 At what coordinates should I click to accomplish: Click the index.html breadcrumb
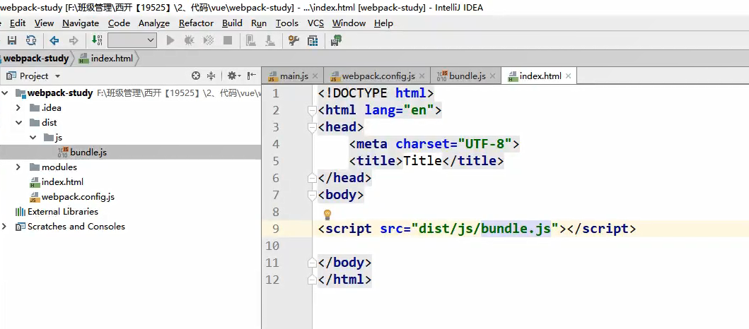(106, 58)
